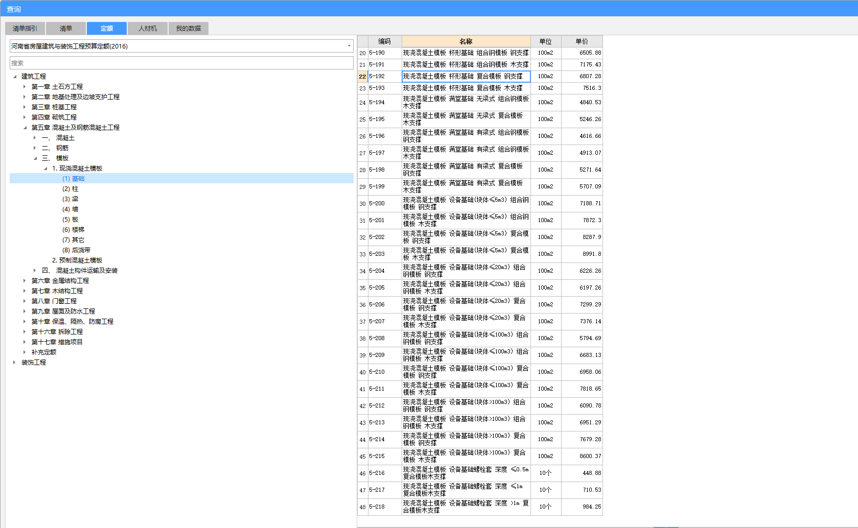Expand 第二章 地基处理及边坡支护工程
Screen dimensions: 858x528
pyautogui.click(x=24, y=97)
